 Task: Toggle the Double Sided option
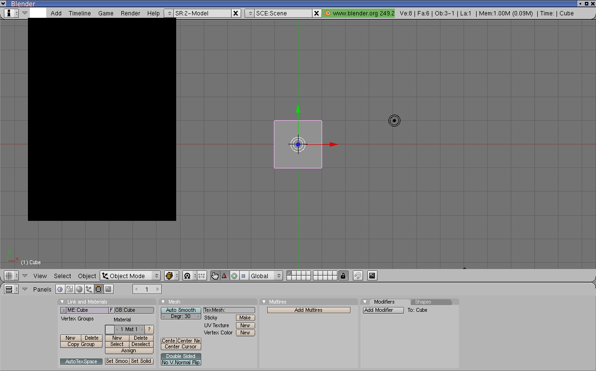coord(181,356)
